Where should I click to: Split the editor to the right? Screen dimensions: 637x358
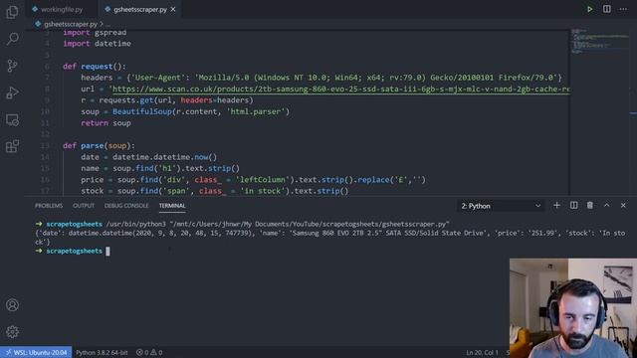pos(606,9)
